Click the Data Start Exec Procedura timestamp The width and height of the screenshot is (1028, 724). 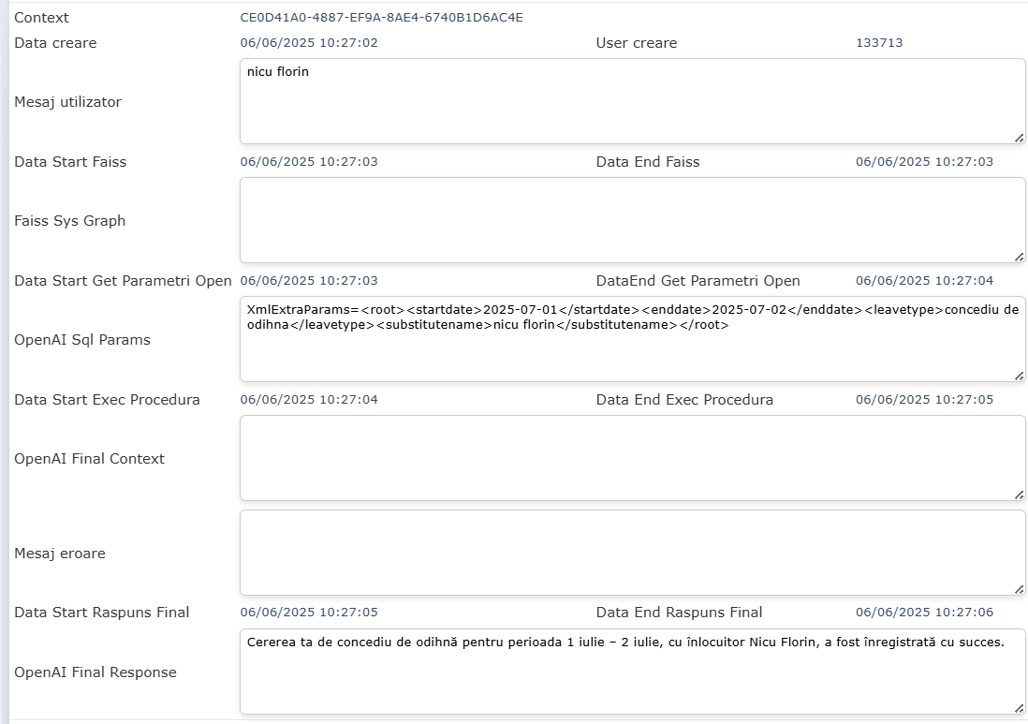point(309,400)
